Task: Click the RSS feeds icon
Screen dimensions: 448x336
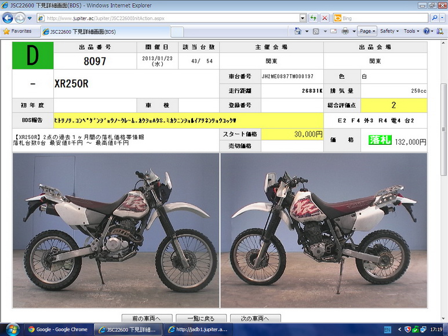Action: pyautogui.click(x=316, y=31)
